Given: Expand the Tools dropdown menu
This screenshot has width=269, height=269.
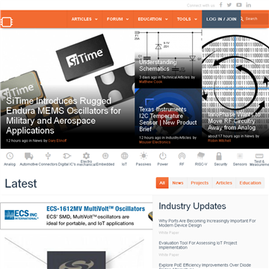Looking at the screenshot, I should coord(187,19).
